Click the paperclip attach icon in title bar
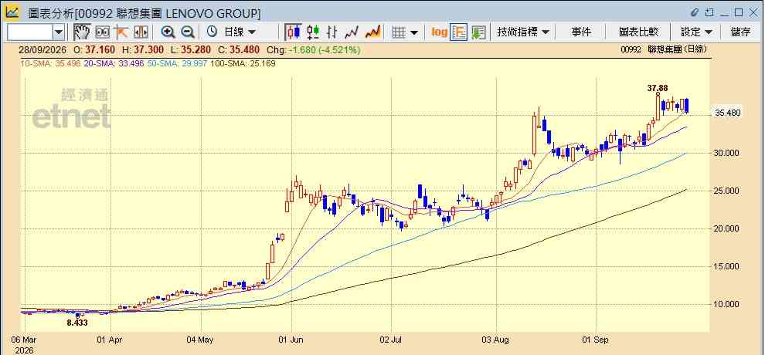This screenshot has height=355, width=765. tap(695, 12)
